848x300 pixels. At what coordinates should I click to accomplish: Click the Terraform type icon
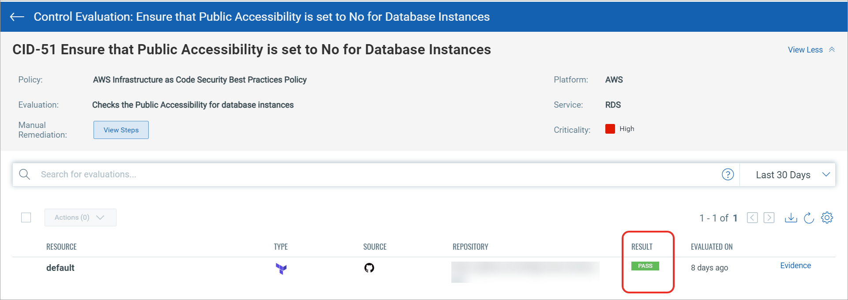pos(281,268)
